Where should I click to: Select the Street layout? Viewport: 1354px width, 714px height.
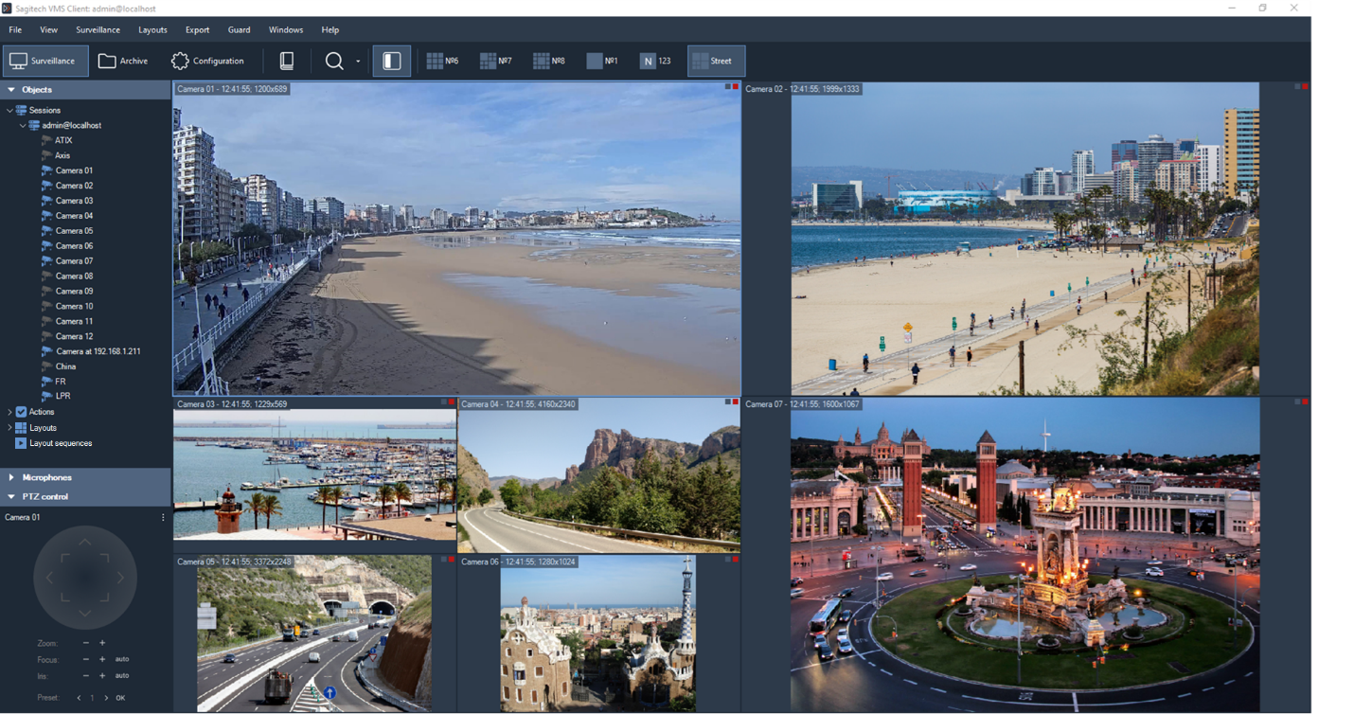click(716, 61)
